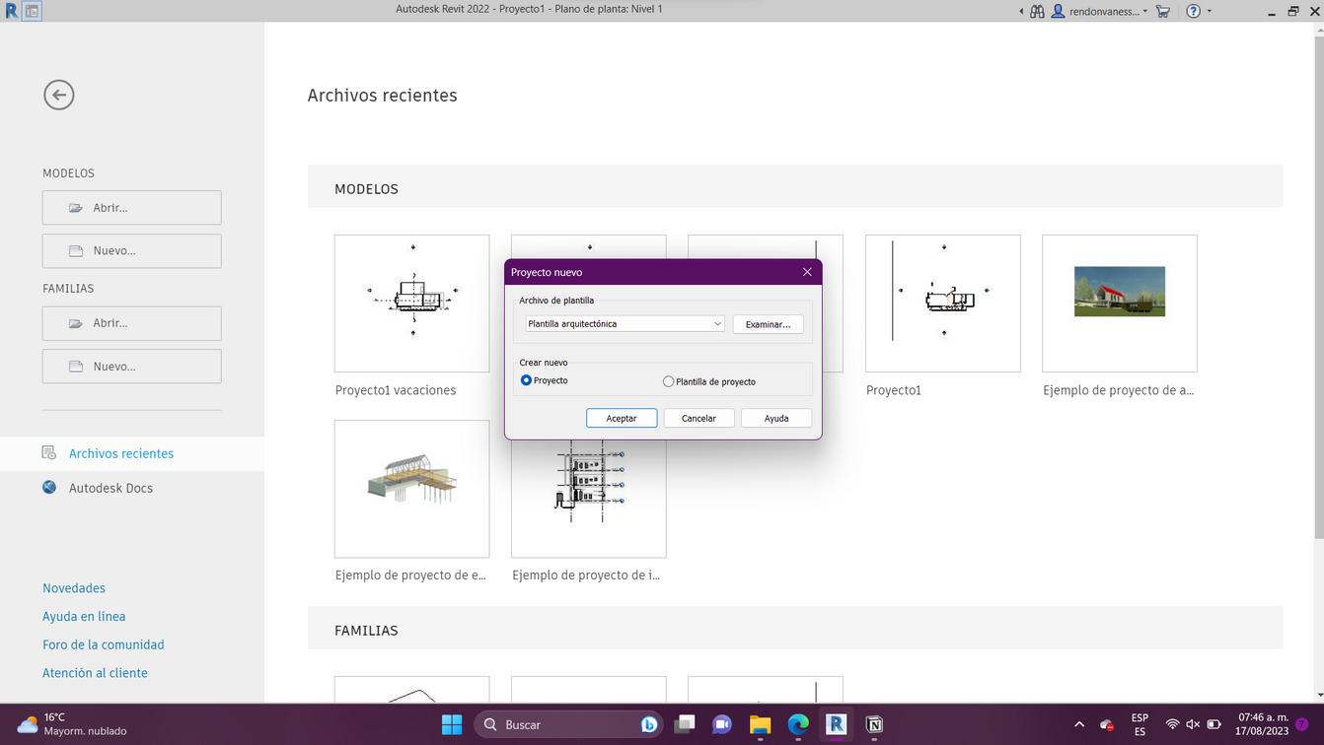Viewport: 1324px width, 745px height.
Task: Click Cancelar in the Proyecto nuevo dialog
Action: click(x=699, y=418)
